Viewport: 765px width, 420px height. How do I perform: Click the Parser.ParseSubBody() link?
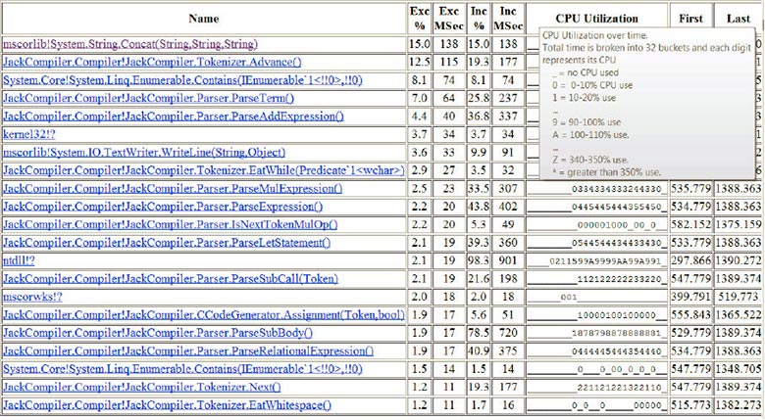158,332
